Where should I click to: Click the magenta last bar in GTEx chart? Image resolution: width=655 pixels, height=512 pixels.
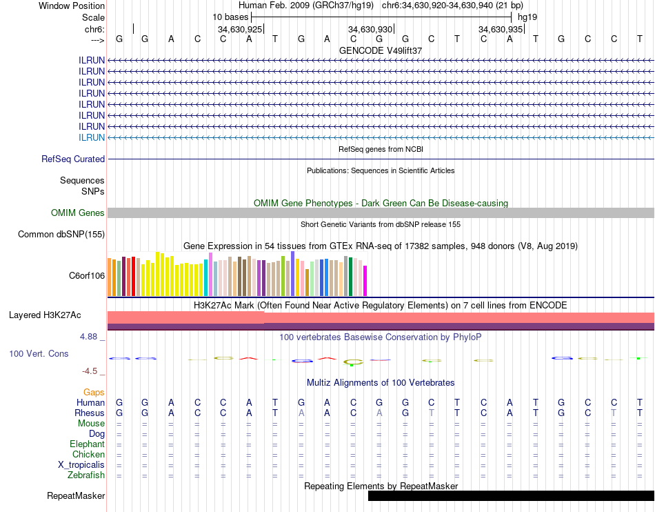(365, 281)
